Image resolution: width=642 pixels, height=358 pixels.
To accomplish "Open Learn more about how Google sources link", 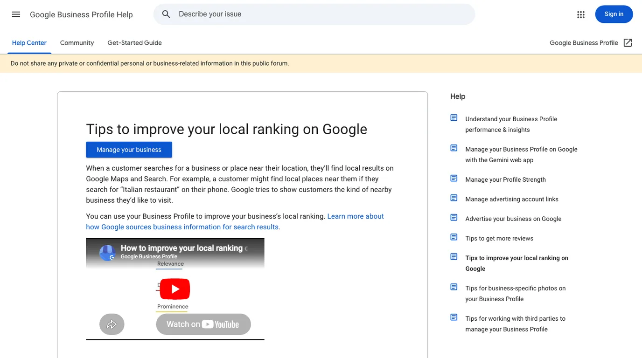I will [x=235, y=221].
